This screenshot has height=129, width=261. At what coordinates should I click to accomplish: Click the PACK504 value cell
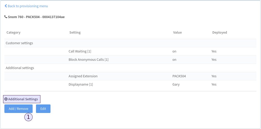179,76
